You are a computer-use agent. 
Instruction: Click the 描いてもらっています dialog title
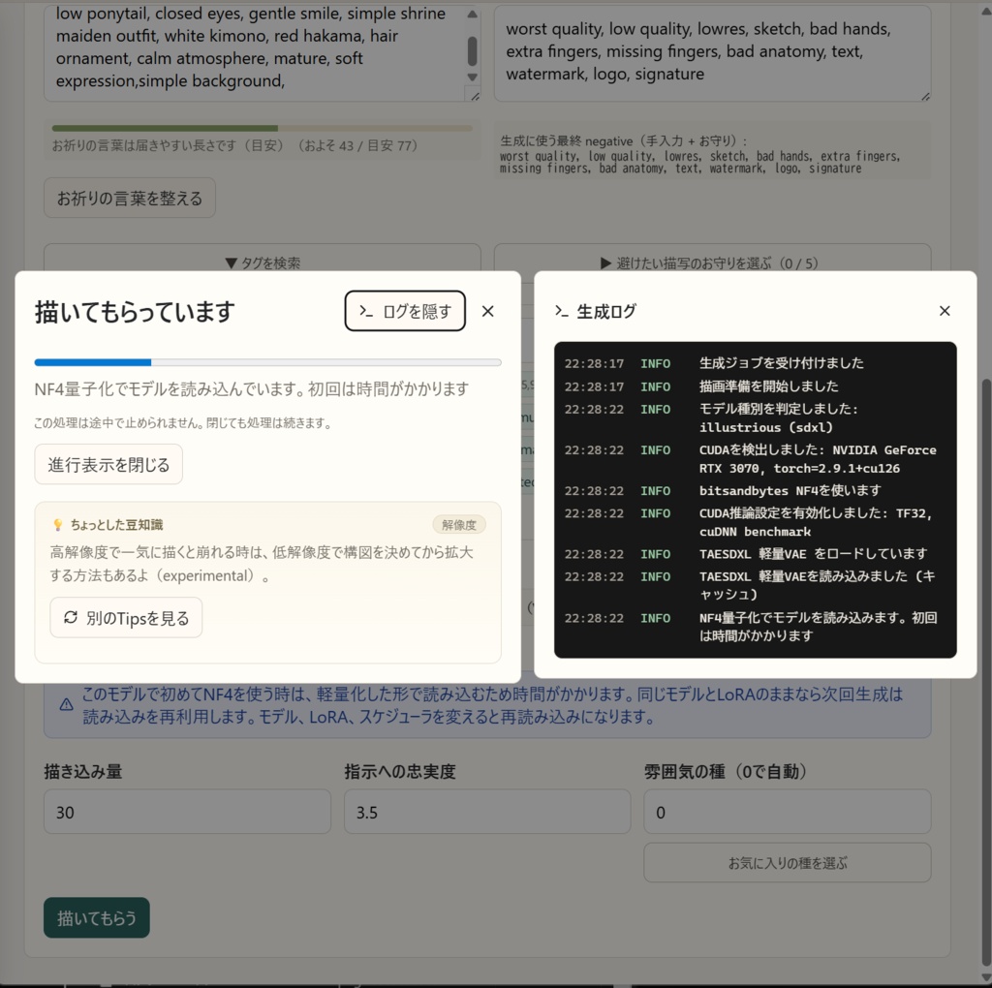[135, 312]
